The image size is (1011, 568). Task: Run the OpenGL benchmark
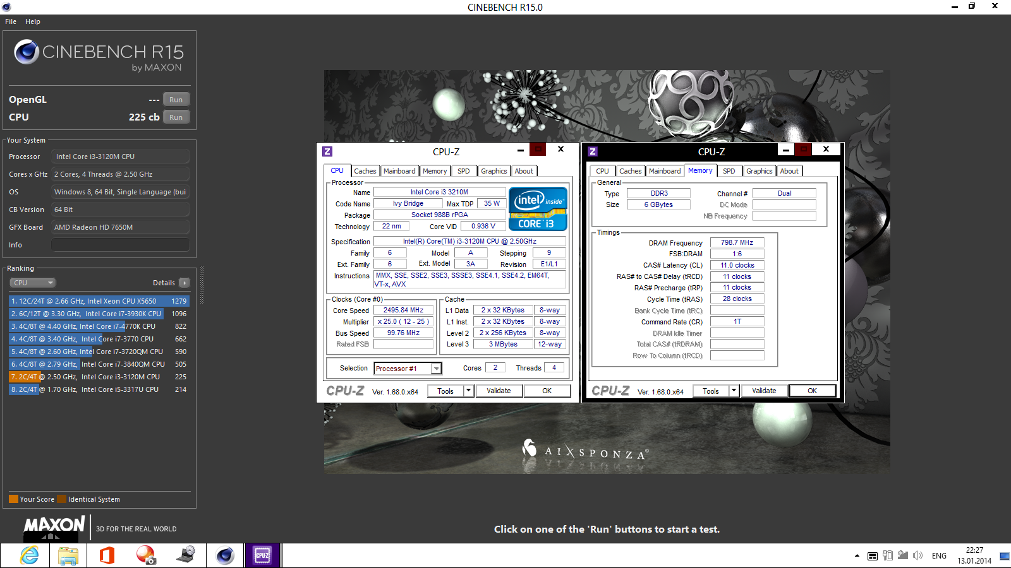(176, 100)
